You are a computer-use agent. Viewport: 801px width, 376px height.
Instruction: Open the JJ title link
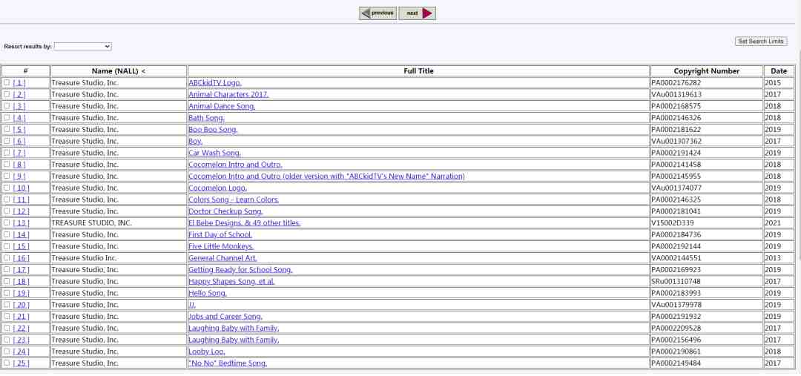click(192, 305)
